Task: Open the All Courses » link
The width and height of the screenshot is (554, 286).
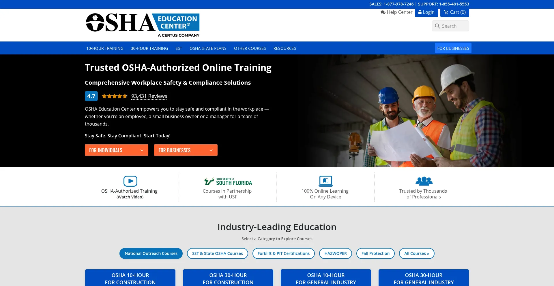Action: [x=417, y=253]
